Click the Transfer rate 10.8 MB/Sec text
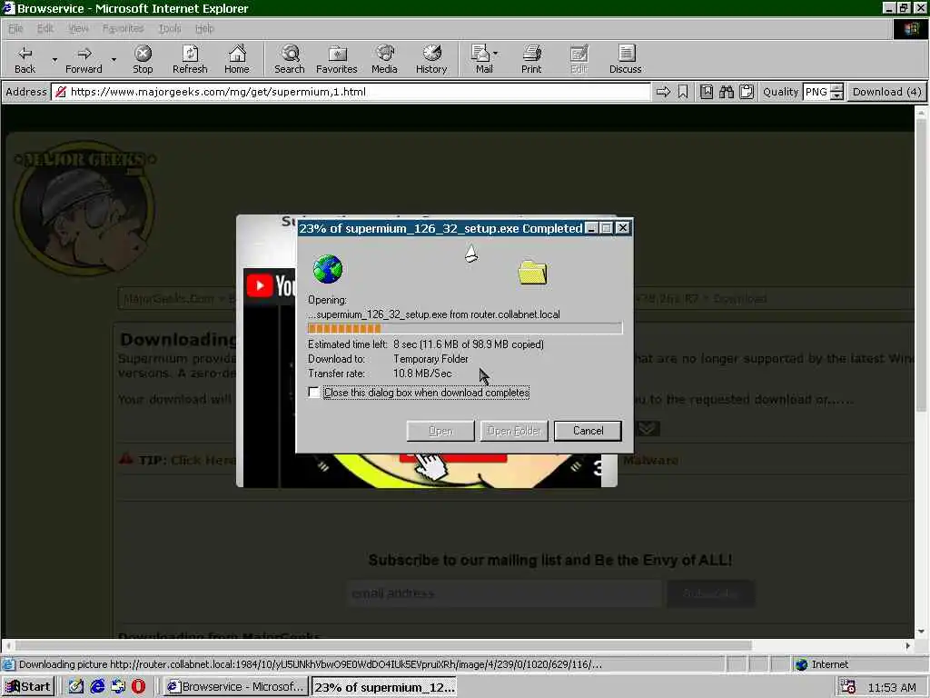Screen dimensions: 930x698 (x=421, y=374)
